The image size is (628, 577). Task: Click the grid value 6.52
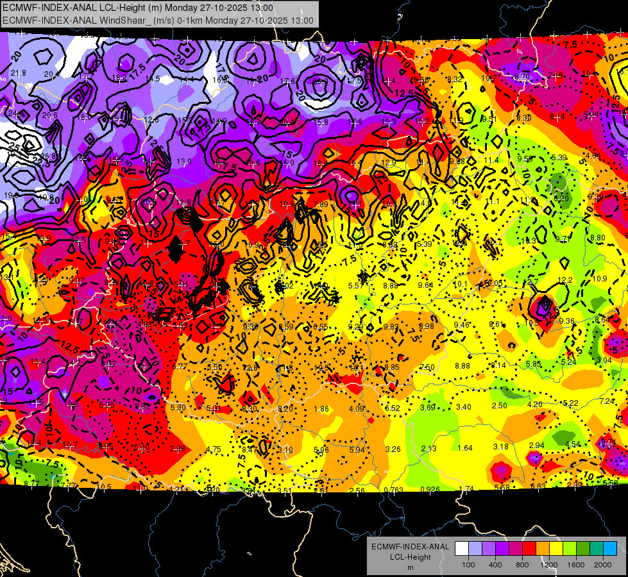393,408
